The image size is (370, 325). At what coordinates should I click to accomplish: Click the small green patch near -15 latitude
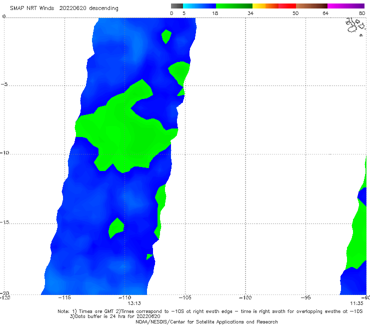(x=116, y=228)
